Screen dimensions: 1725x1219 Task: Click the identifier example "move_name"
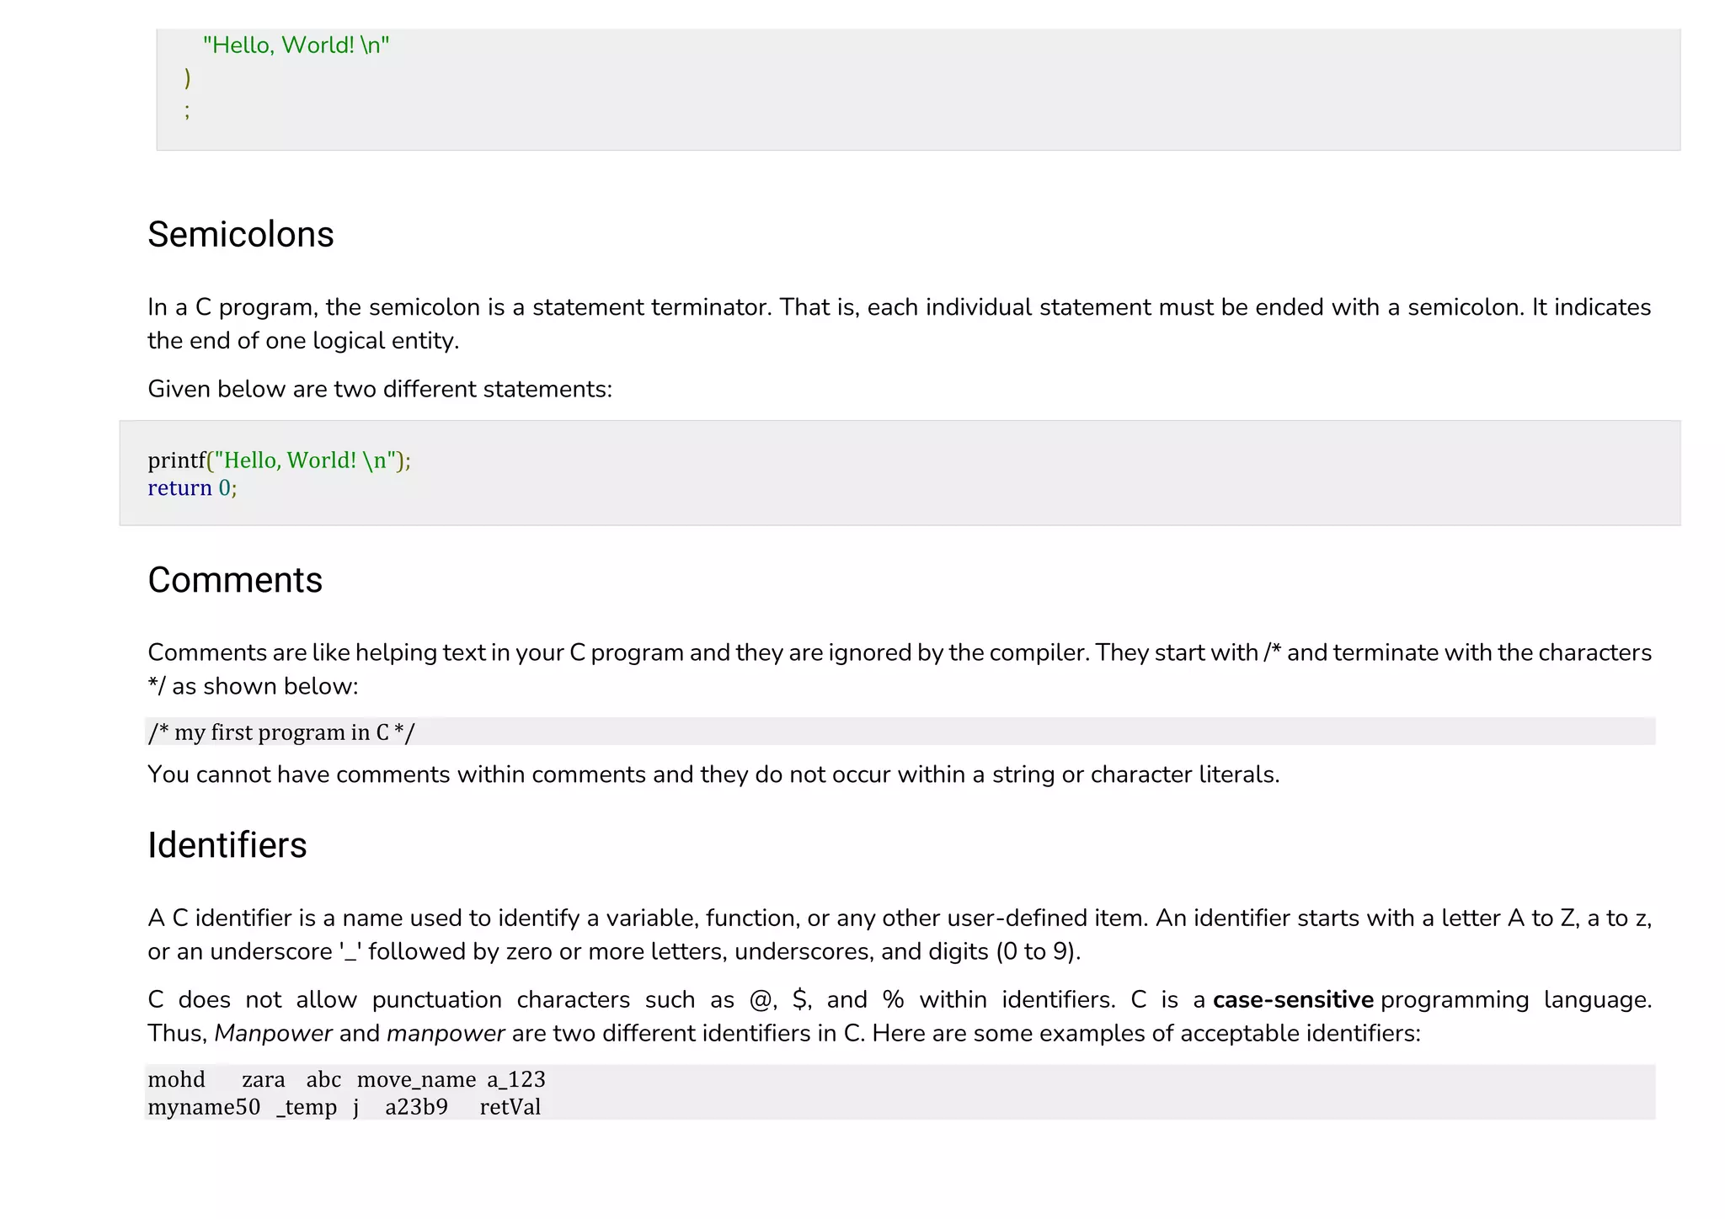pos(416,1080)
